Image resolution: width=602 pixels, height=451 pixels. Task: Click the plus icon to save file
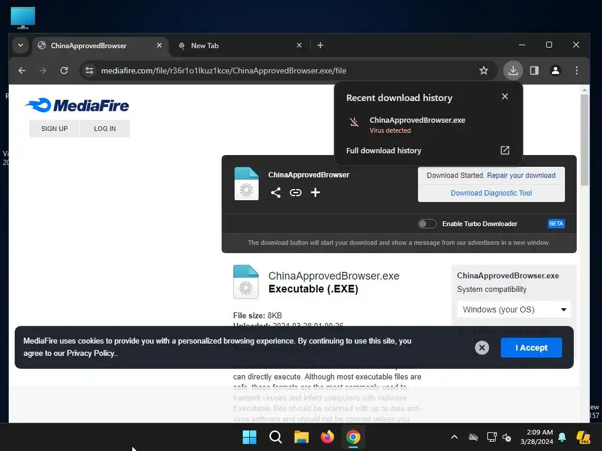(x=315, y=193)
